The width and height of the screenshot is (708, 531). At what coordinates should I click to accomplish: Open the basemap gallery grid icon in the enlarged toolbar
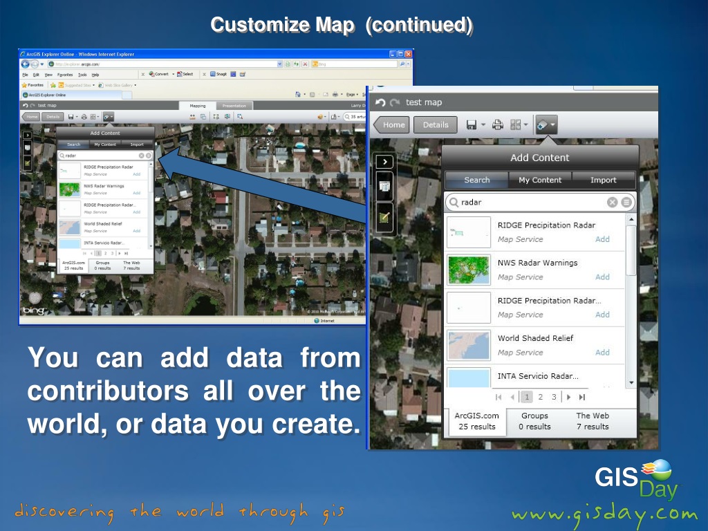tap(515, 124)
